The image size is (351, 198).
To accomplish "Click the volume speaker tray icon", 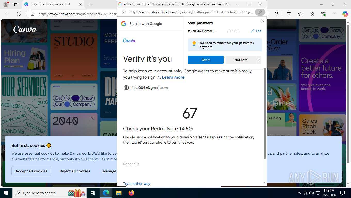I will point(312,193).
